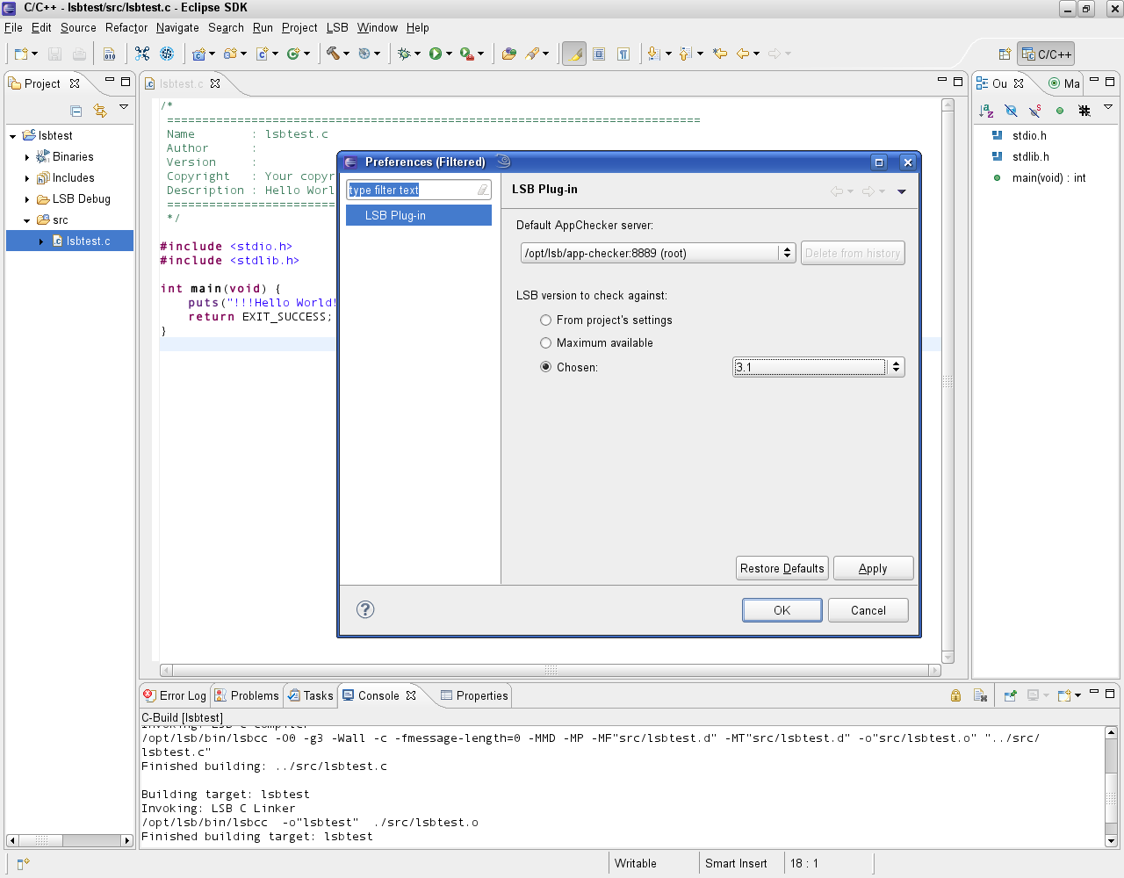Click OK button in Preferences

(782, 610)
